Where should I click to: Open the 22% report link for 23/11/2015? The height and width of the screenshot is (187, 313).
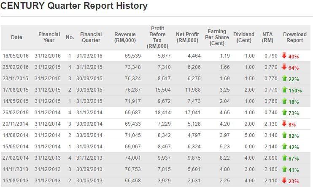click(294, 79)
